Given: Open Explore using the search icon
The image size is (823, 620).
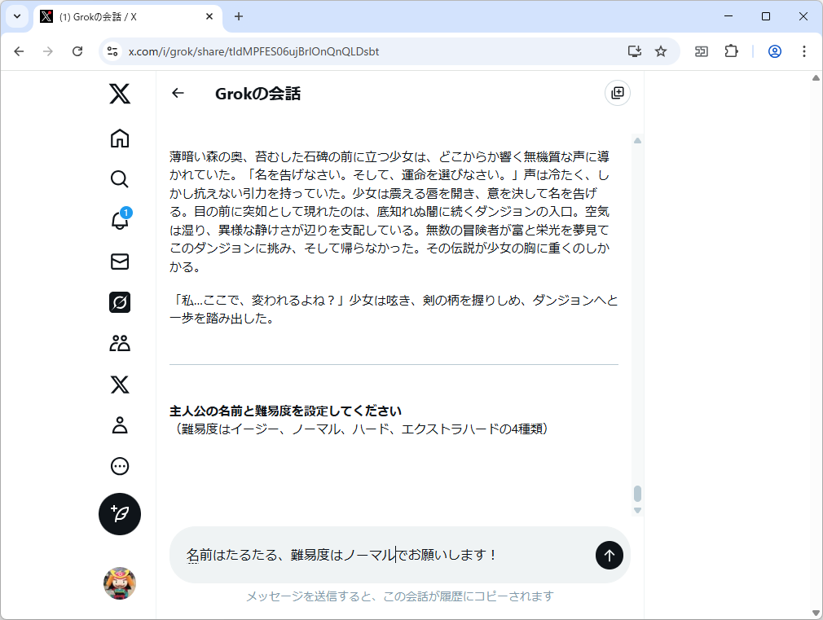Looking at the screenshot, I should coord(119,179).
